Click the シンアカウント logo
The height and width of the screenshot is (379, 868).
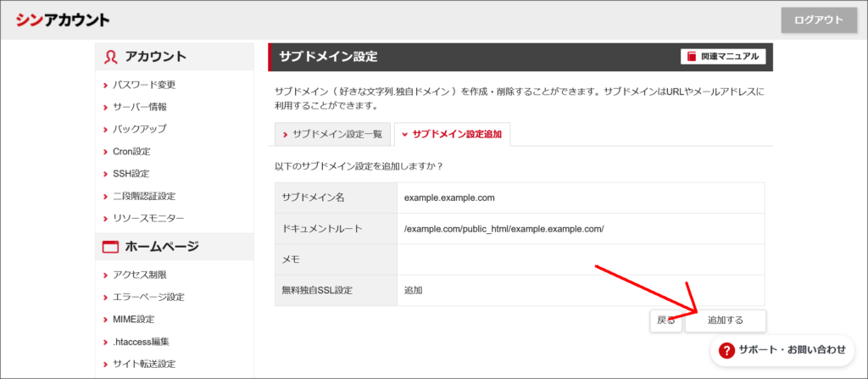[x=62, y=20]
